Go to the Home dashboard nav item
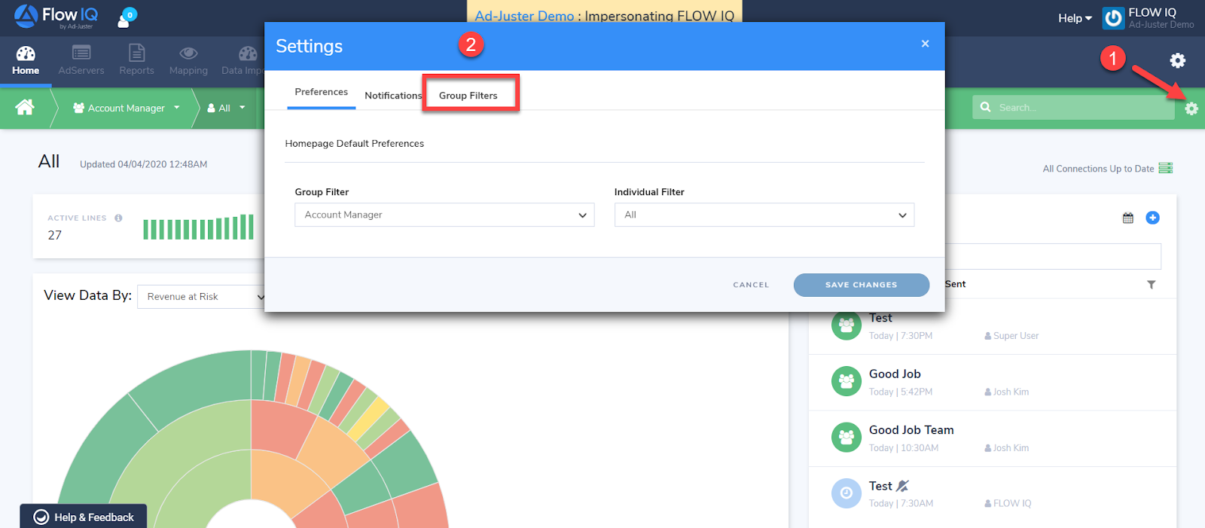This screenshot has height=528, width=1205. (26, 60)
